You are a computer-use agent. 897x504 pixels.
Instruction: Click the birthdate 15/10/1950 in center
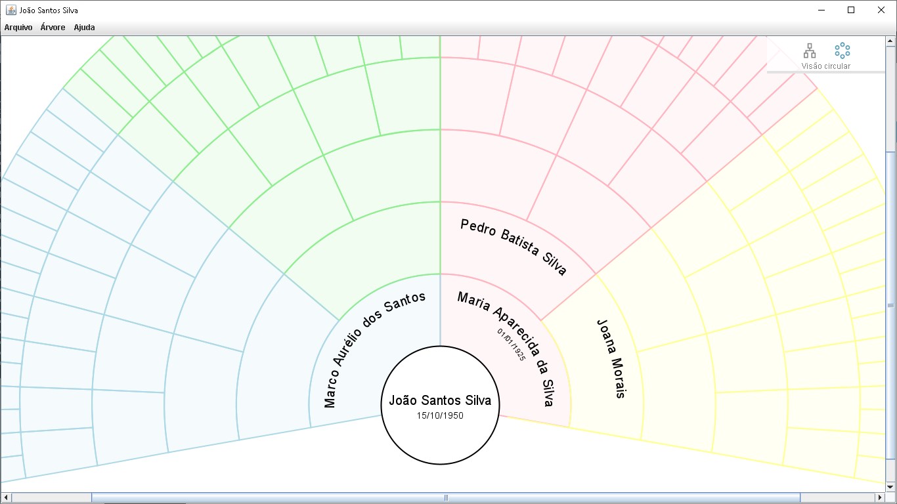pos(440,415)
